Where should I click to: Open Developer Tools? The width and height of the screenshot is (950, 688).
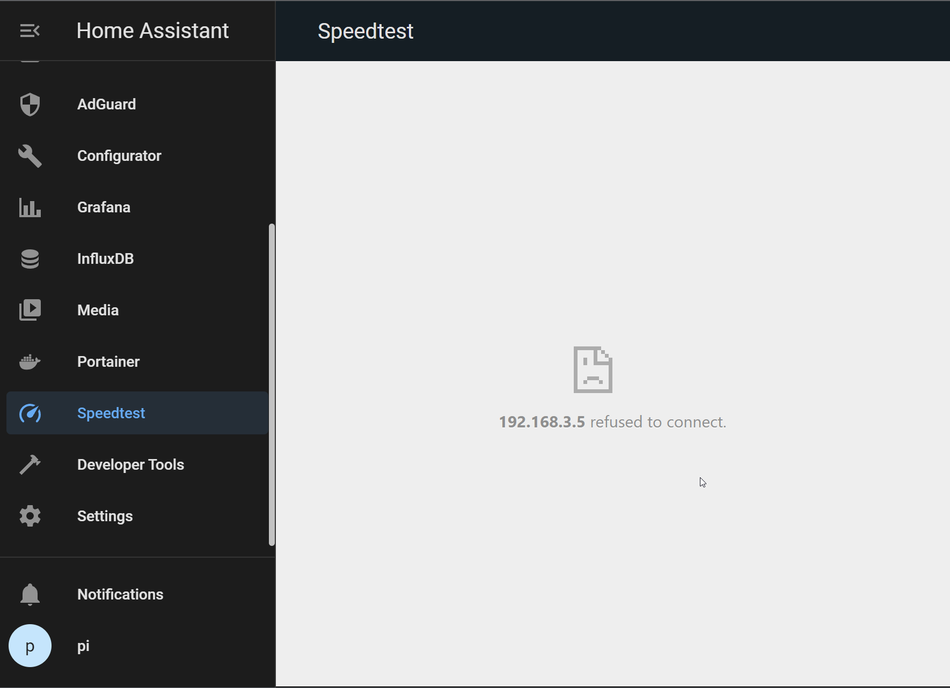click(137, 464)
